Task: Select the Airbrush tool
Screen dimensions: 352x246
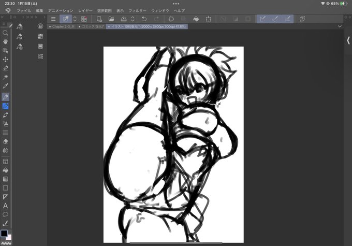Action: coord(5,124)
